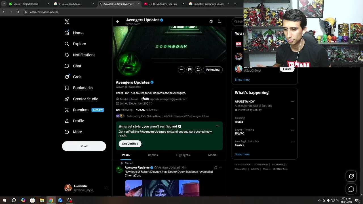Open the #AVFC trending topic

239,133
